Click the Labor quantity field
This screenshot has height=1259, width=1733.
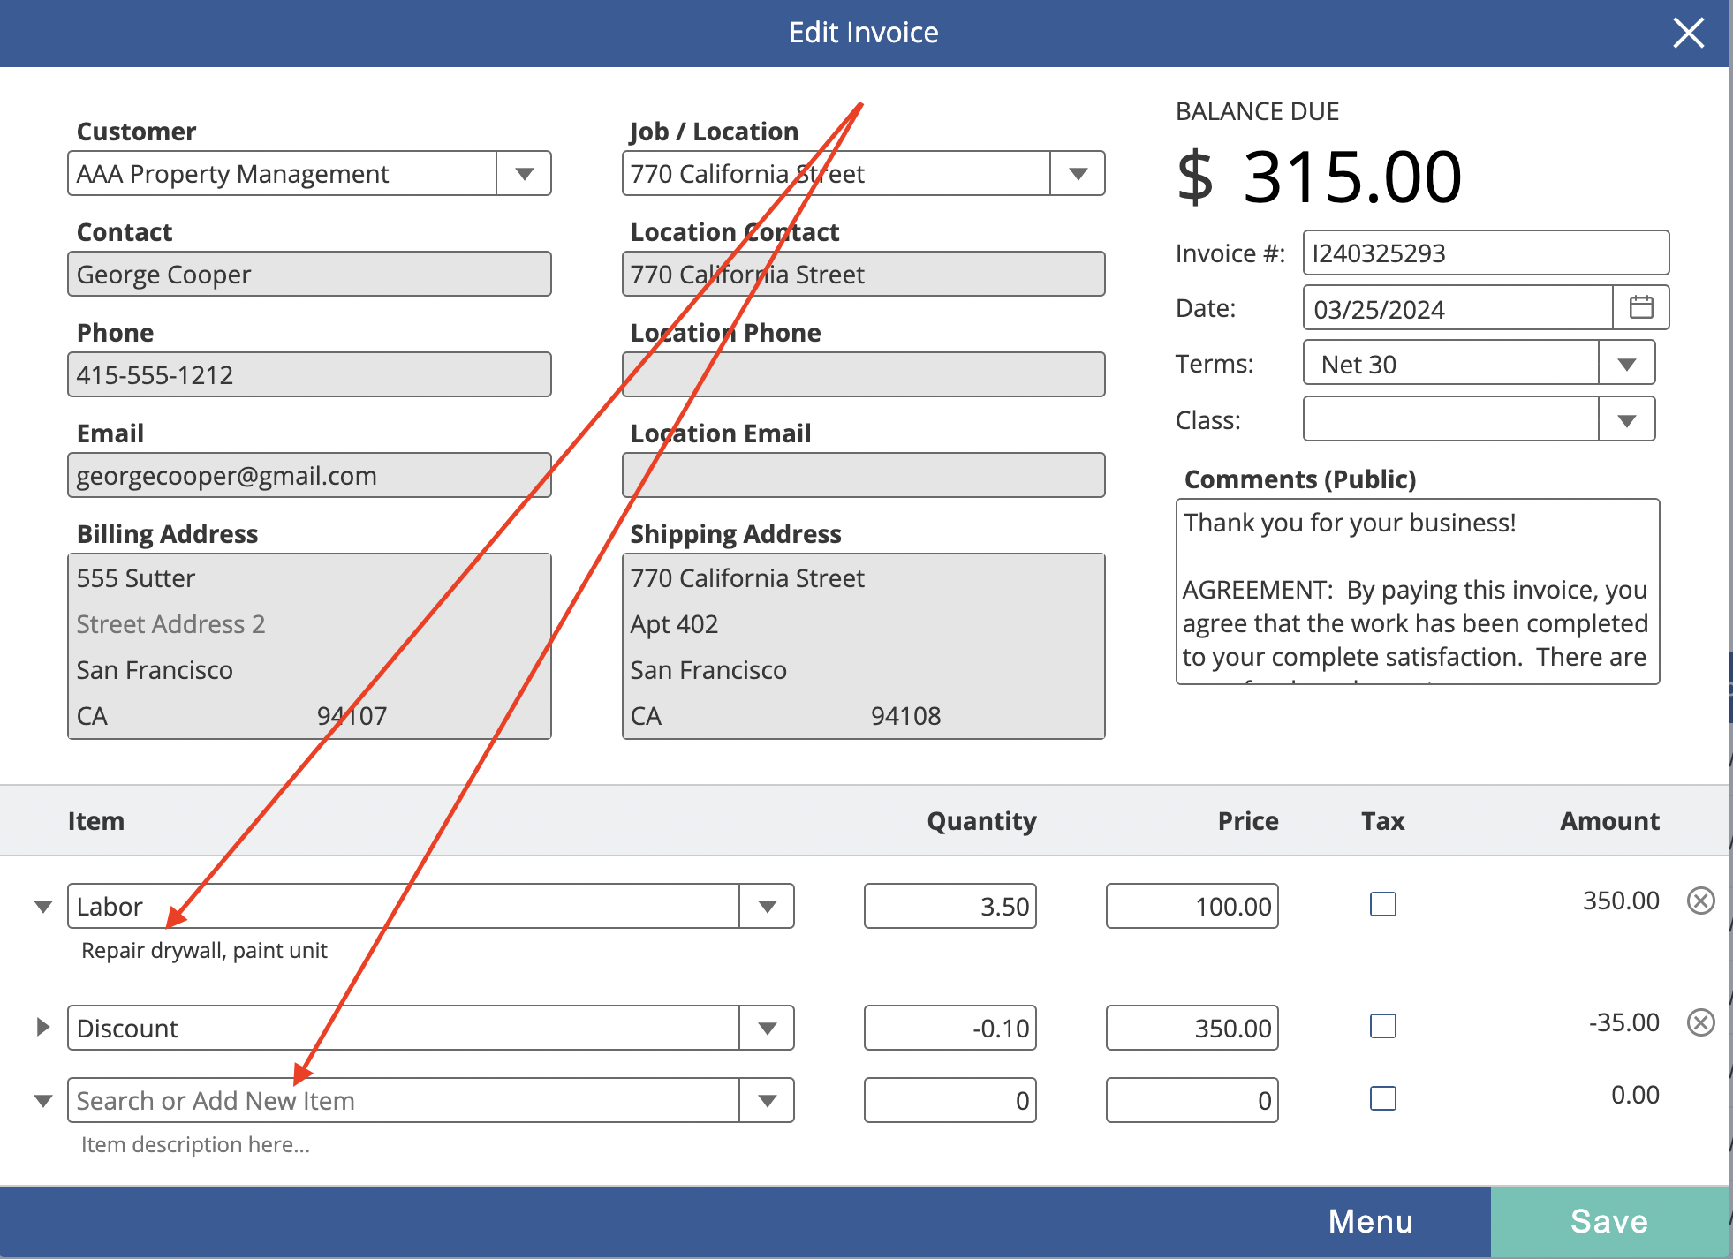(950, 906)
